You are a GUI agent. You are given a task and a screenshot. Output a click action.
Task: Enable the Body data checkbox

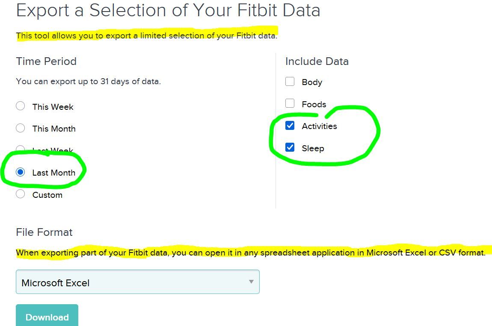tap(290, 82)
